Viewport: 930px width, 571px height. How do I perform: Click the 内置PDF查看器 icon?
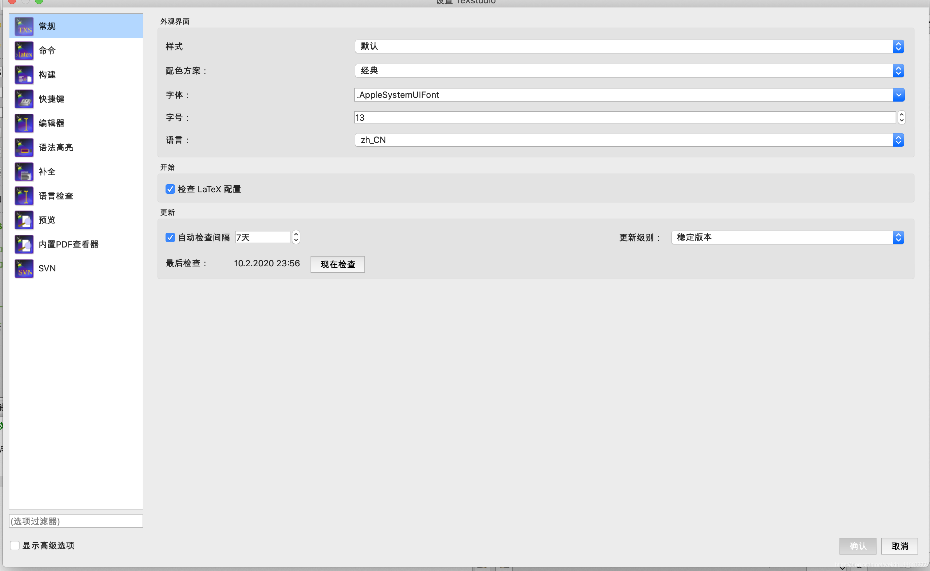(24, 244)
